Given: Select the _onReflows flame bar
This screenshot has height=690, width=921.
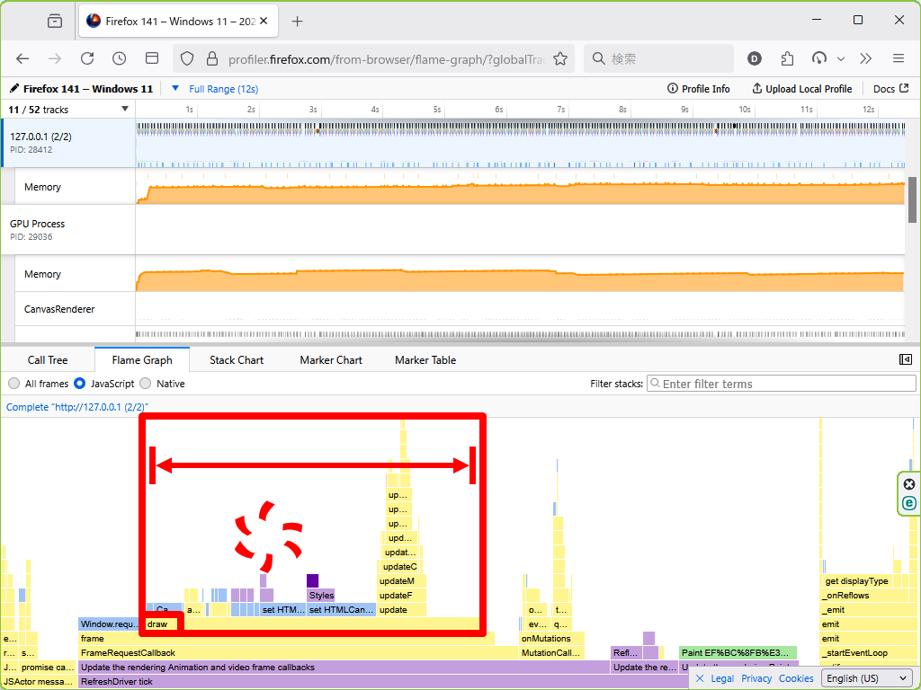Looking at the screenshot, I should [x=870, y=595].
